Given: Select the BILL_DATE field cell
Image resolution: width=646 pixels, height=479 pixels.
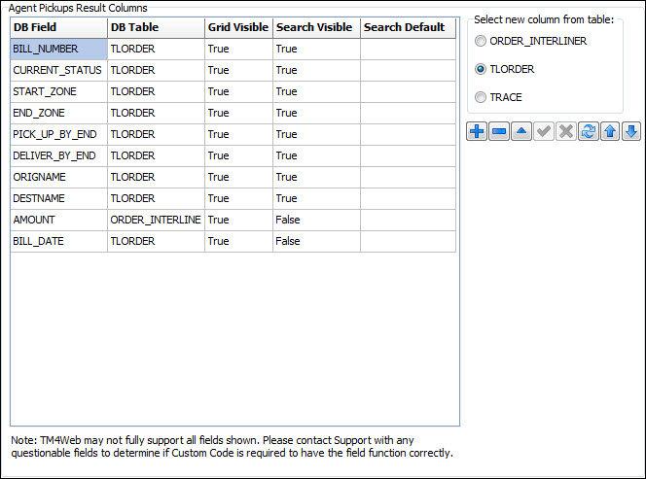Looking at the screenshot, I should (x=58, y=242).
